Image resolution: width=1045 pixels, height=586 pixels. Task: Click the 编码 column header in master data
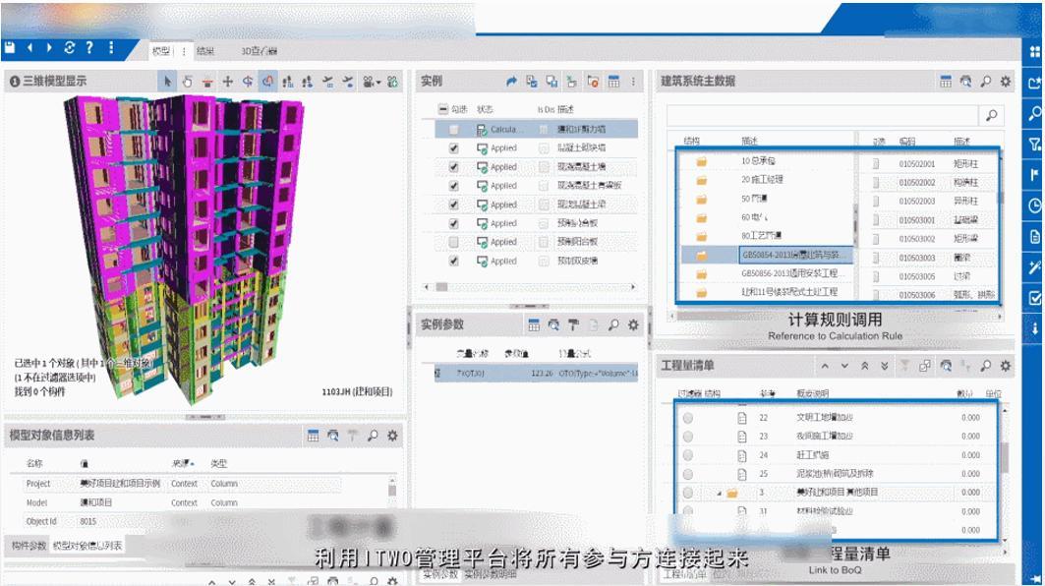[x=907, y=142]
